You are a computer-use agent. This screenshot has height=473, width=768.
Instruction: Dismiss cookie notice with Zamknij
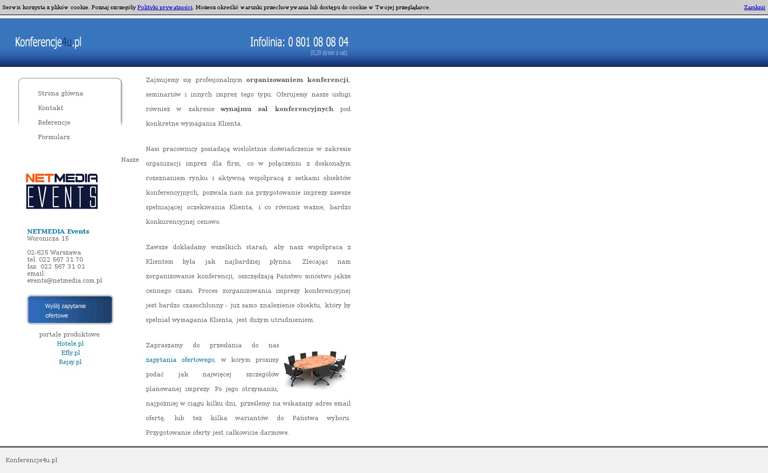(754, 8)
